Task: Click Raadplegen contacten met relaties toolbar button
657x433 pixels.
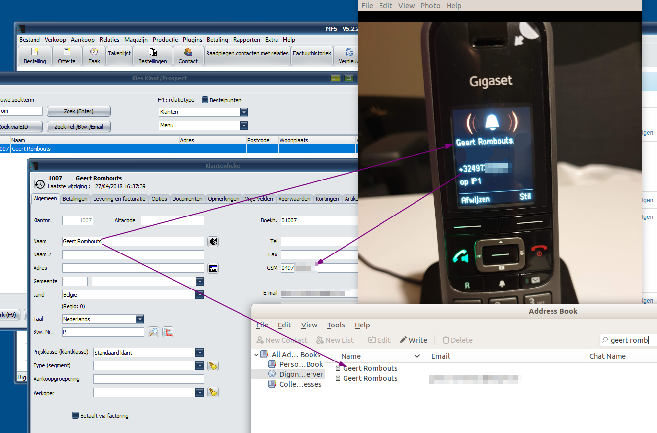Action: [x=247, y=56]
